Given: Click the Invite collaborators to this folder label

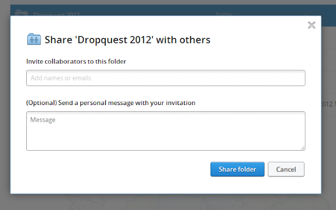Looking at the screenshot, I should tap(76, 61).
